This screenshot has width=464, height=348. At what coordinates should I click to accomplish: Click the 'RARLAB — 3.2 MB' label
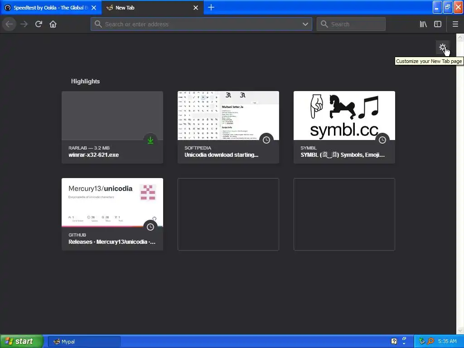89,148
